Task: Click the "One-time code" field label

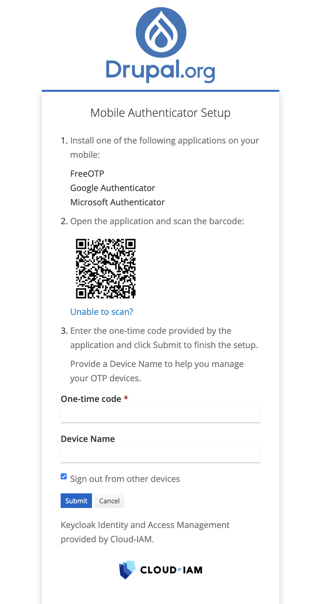Action: [x=91, y=399]
